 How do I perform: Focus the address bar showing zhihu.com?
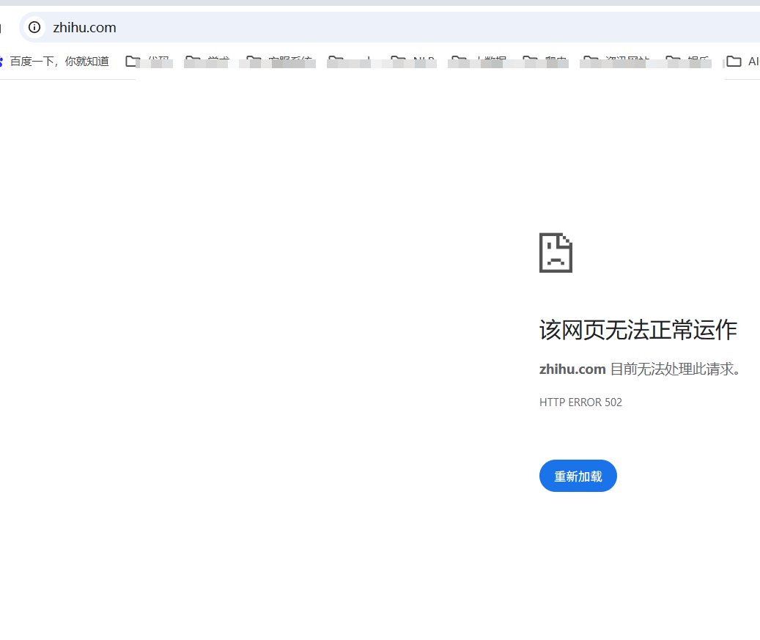point(389,27)
